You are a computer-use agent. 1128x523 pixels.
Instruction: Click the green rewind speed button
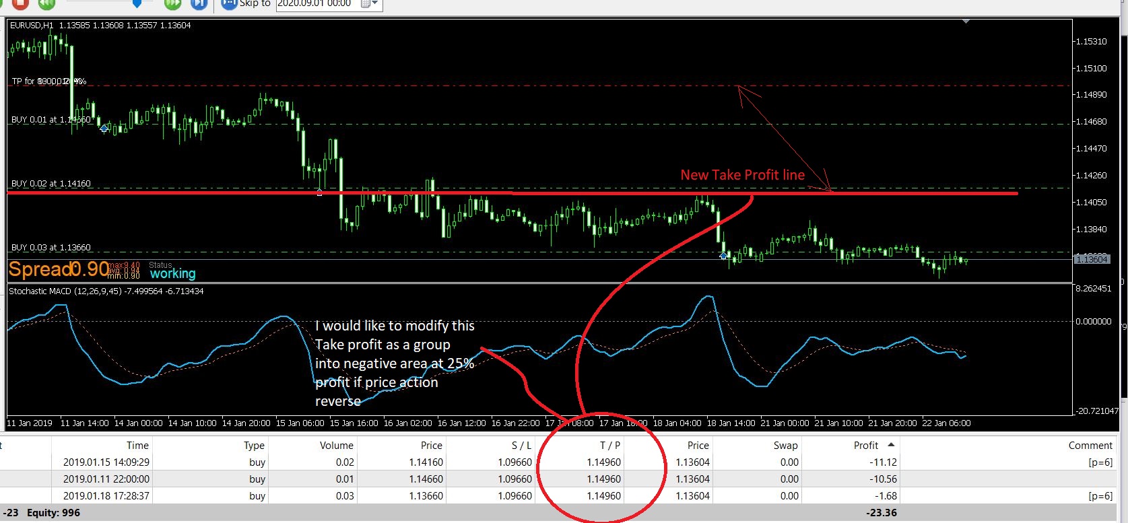click(46, 3)
